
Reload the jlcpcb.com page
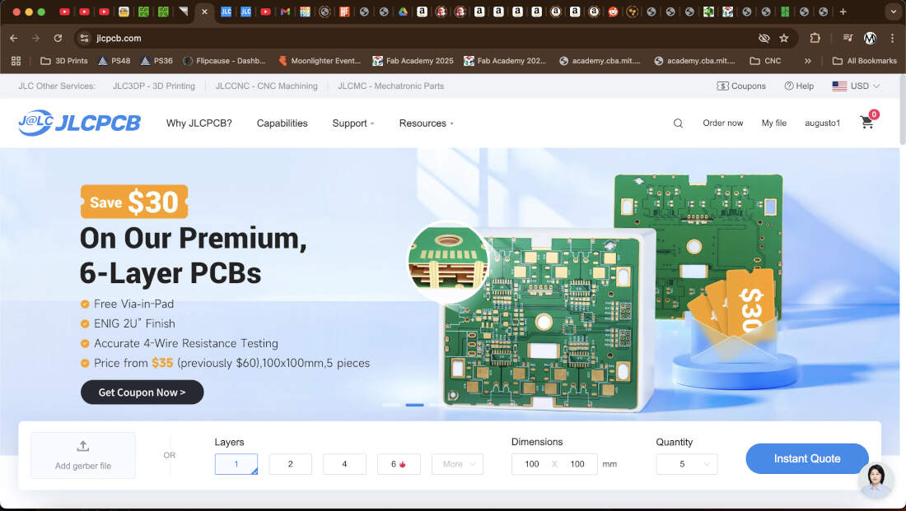(x=58, y=38)
